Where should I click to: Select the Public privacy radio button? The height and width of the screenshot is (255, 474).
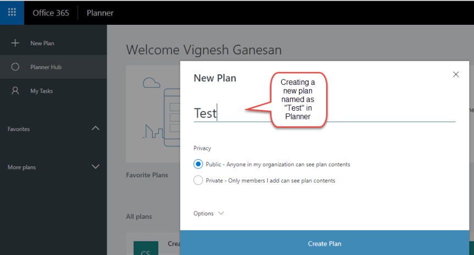198,164
